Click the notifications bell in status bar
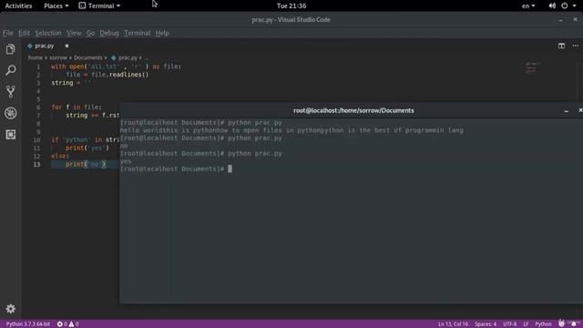This screenshot has height=328, width=583. (x=574, y=324)
